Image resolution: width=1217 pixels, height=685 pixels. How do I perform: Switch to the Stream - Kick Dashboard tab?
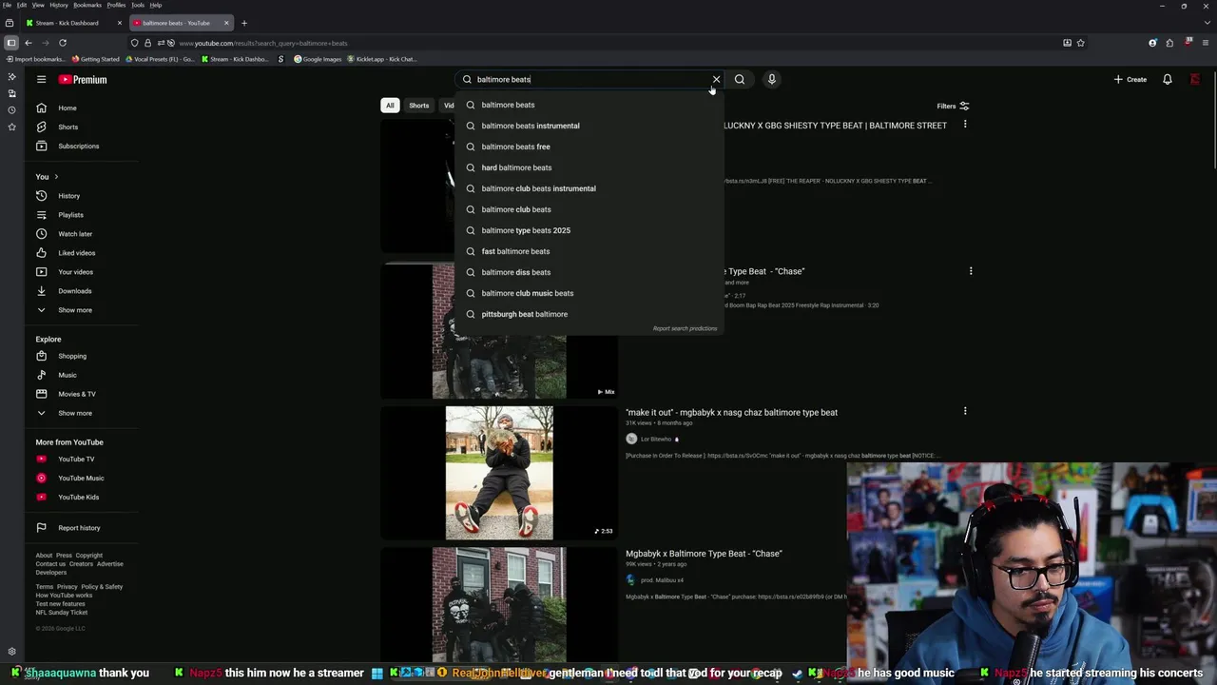[74, 23]
